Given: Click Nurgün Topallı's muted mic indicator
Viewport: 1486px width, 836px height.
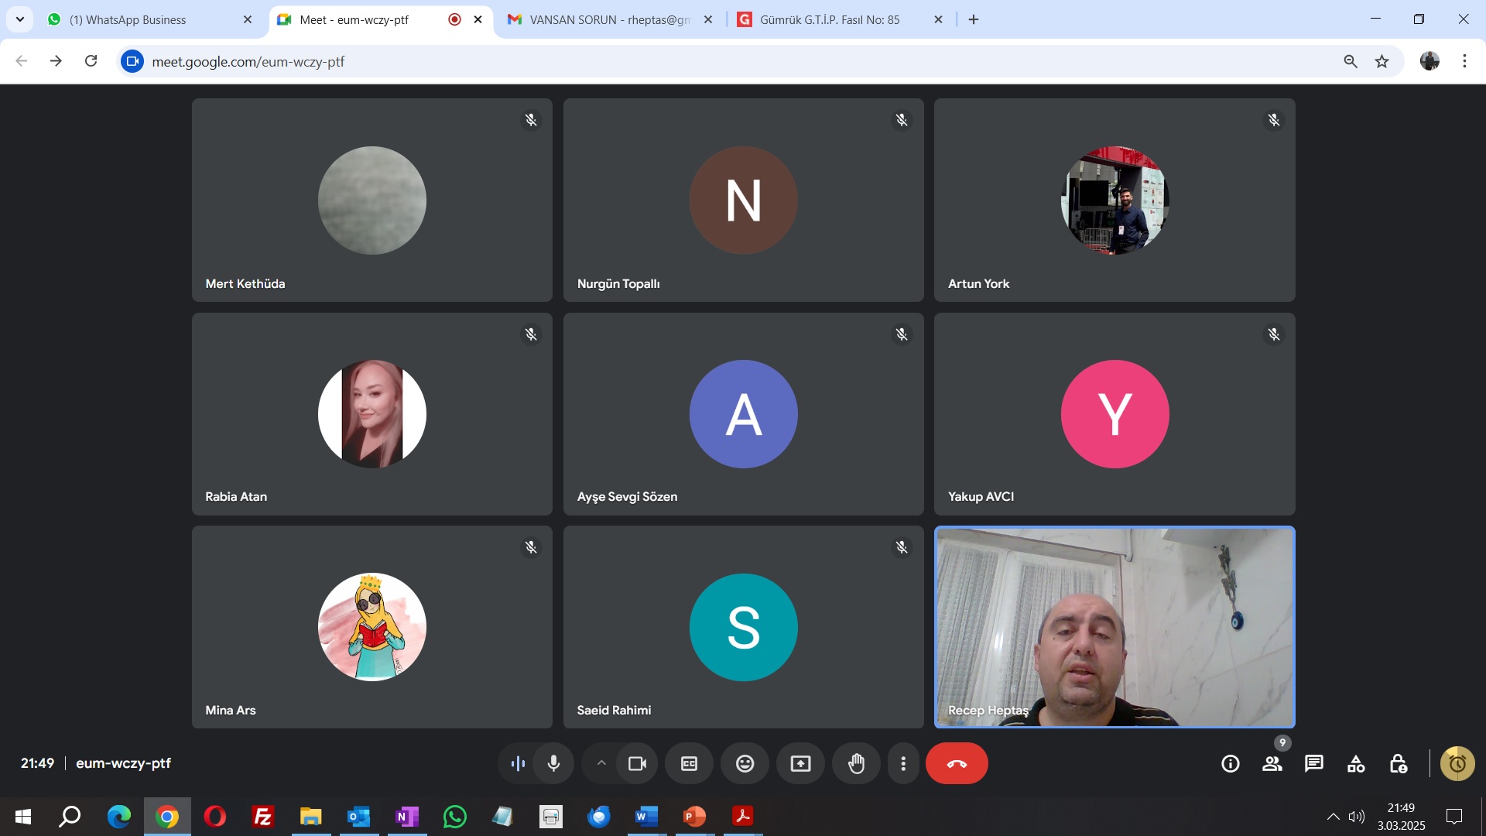Looking at the screenshot, I should 902,120.
